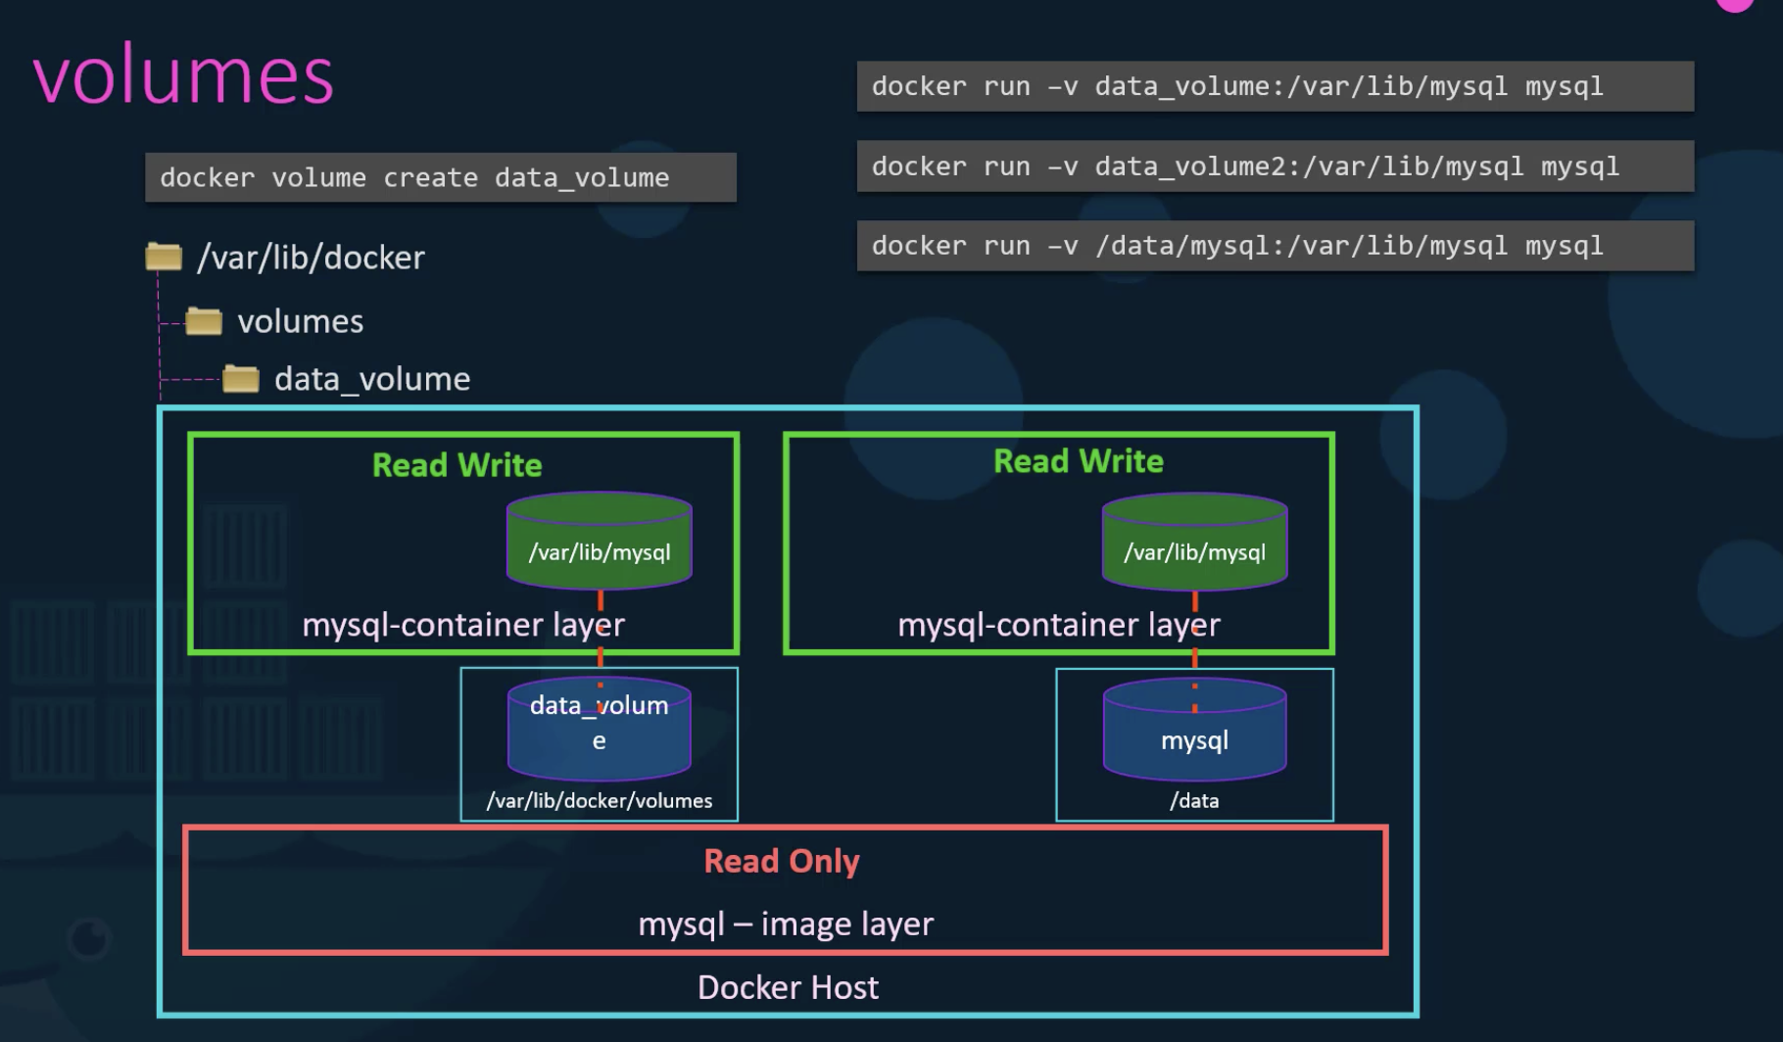Image resolution: width=1783 pixels, height=1042 pixels.
Task: Select the /var/lib/docker tree label
Action: point(311,258)
